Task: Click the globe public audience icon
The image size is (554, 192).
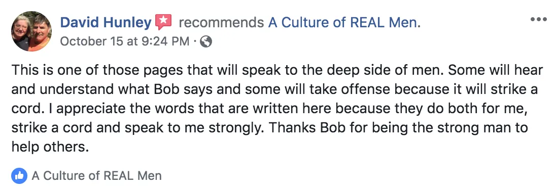Action: 206,42
